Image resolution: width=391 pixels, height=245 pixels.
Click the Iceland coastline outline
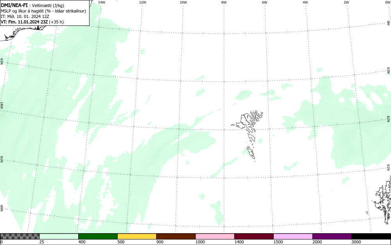[24, 32]
